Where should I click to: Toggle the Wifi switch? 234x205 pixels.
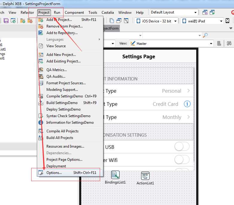tap(182, 160)
